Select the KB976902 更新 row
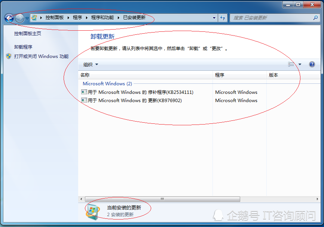 point(199,100)
